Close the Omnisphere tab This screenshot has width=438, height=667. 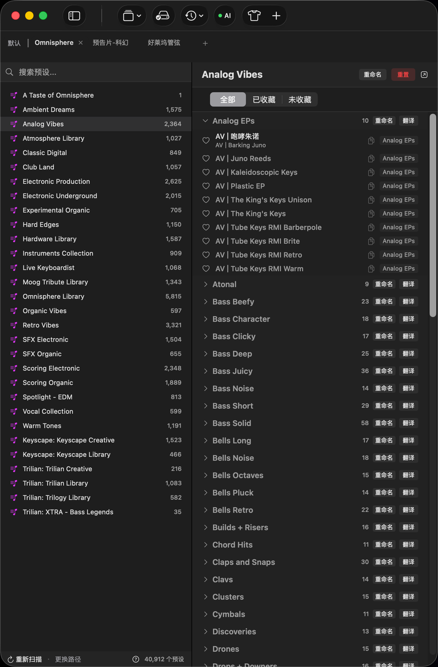tap(81, 43)
